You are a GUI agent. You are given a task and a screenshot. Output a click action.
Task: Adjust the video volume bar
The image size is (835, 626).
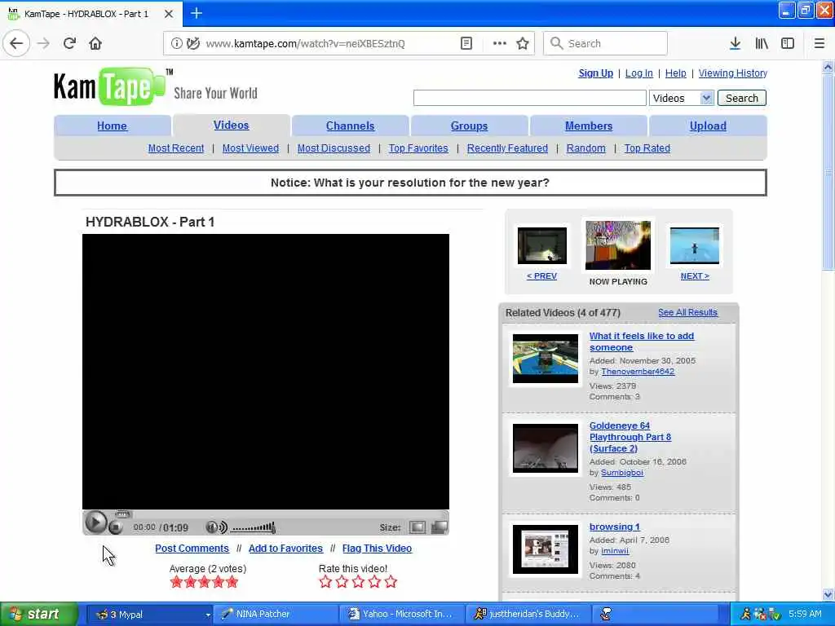[x=254, y=527]
